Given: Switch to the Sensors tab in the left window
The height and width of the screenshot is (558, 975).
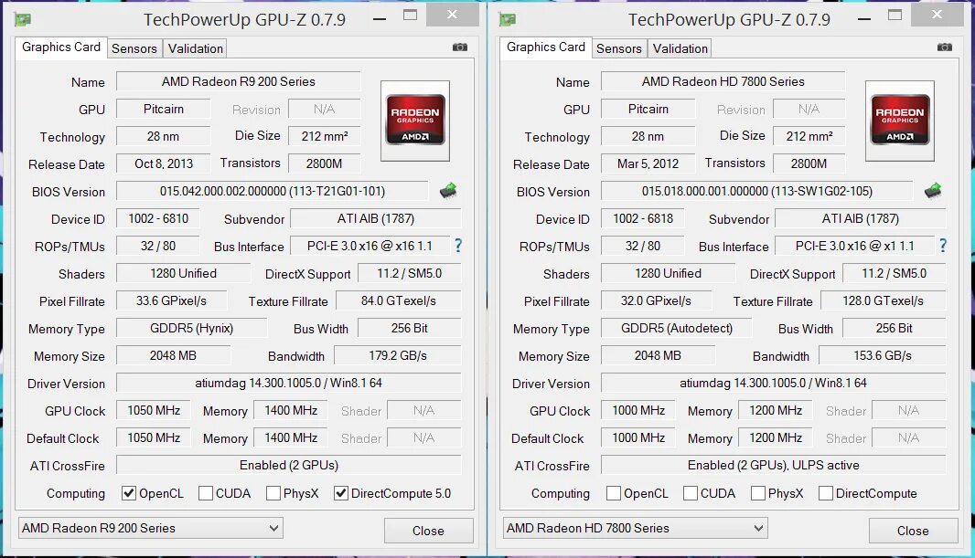Looking at the screenshot, I should [x=134, y=48].
